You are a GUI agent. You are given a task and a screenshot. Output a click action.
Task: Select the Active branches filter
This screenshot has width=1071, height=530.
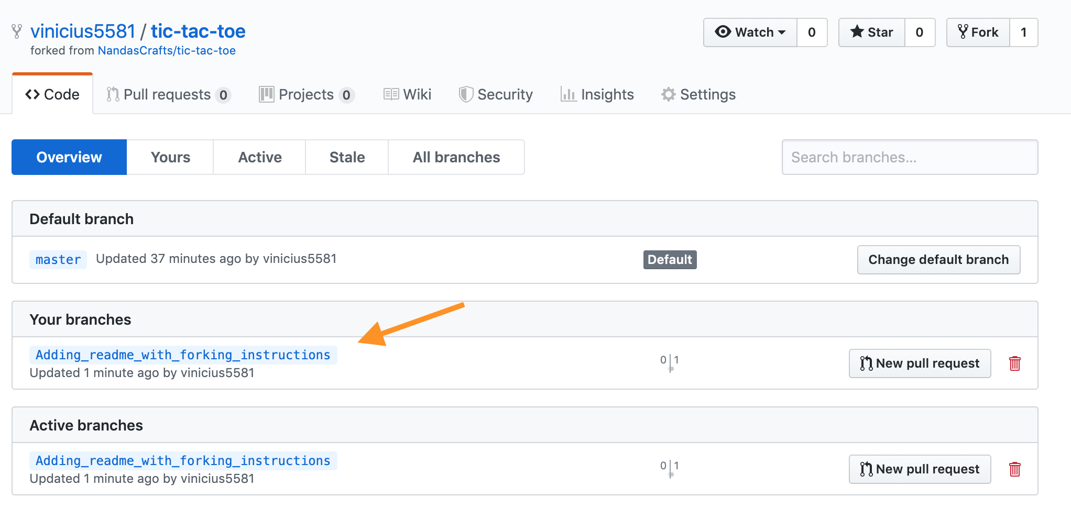[x=260, y=157]
